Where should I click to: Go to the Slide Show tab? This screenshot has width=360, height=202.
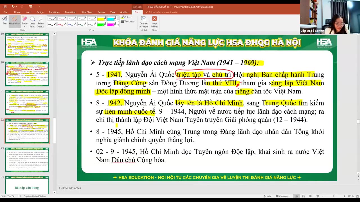[x=87, y=12]
